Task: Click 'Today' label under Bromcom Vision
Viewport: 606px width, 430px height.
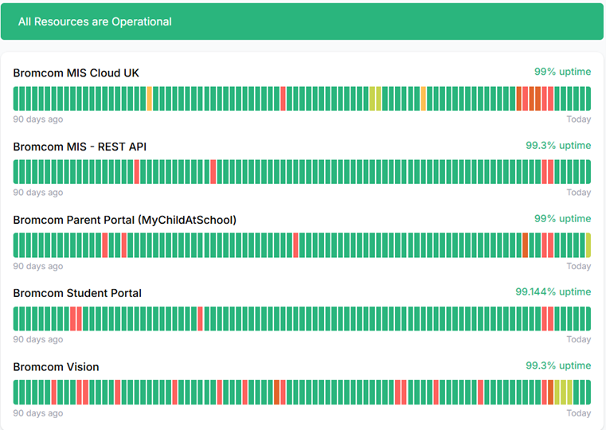Action: (x=579, y=413)
